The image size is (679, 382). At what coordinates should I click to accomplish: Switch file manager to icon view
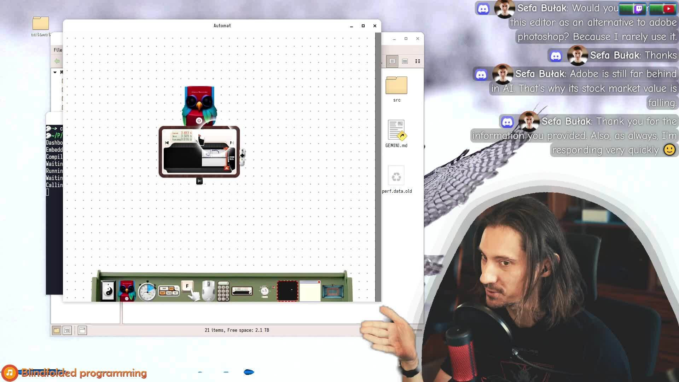pos(392,61)
